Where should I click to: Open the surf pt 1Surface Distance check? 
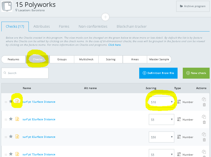point(39,102)
